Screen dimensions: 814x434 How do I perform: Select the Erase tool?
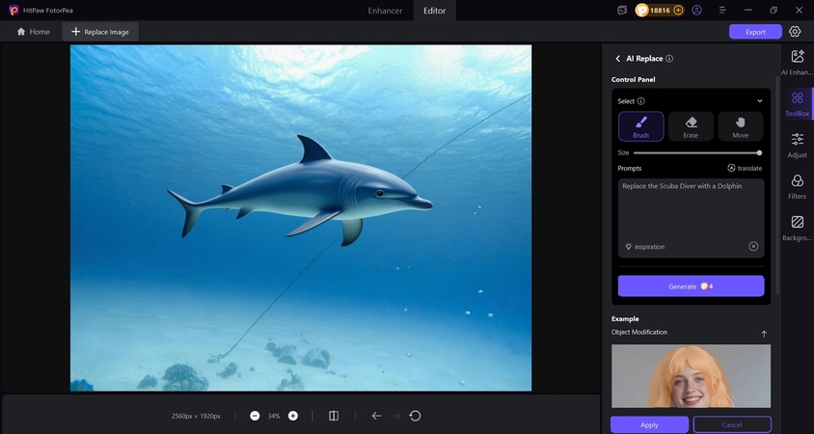click(x=691, y=126)
